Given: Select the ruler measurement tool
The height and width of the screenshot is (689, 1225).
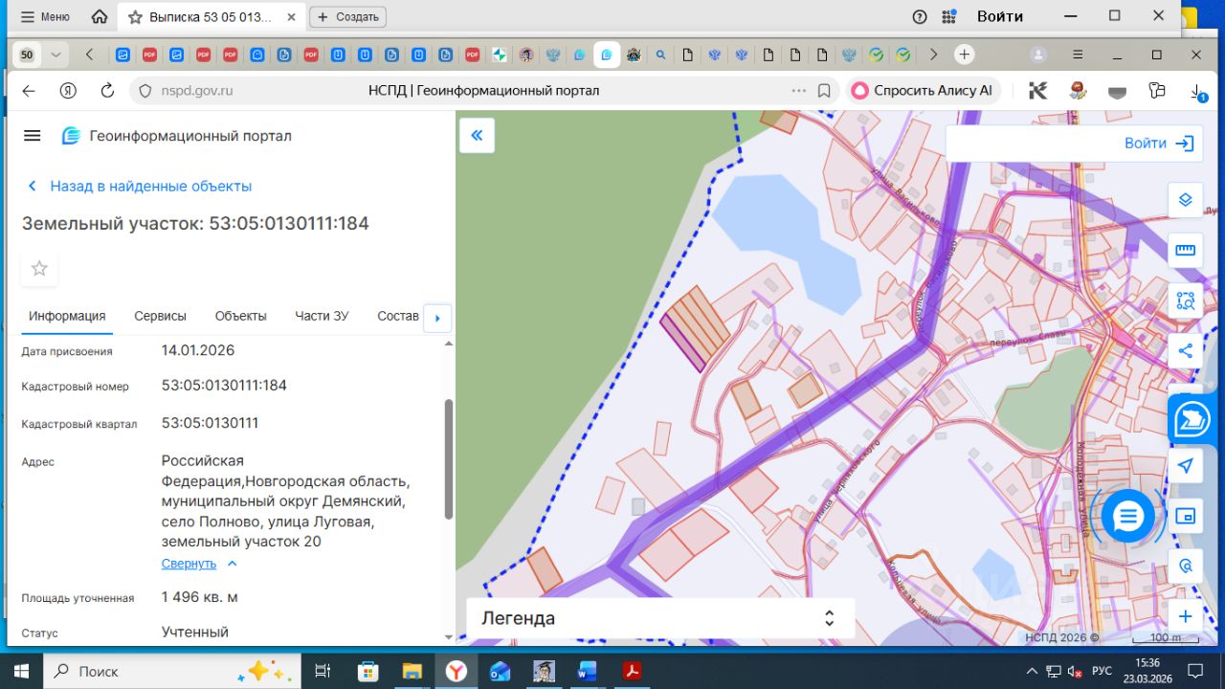Looking at the screenshot, I should pyautogui.click(x=1185, y=251).
